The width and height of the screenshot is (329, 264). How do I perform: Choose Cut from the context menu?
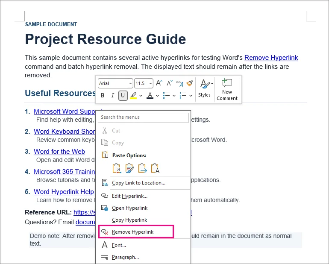(144, 131)
